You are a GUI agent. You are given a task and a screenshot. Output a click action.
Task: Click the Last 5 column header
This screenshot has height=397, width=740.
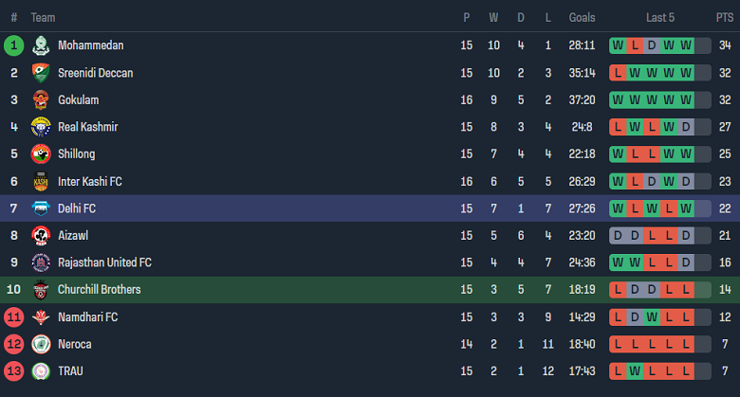pos(660,18)
